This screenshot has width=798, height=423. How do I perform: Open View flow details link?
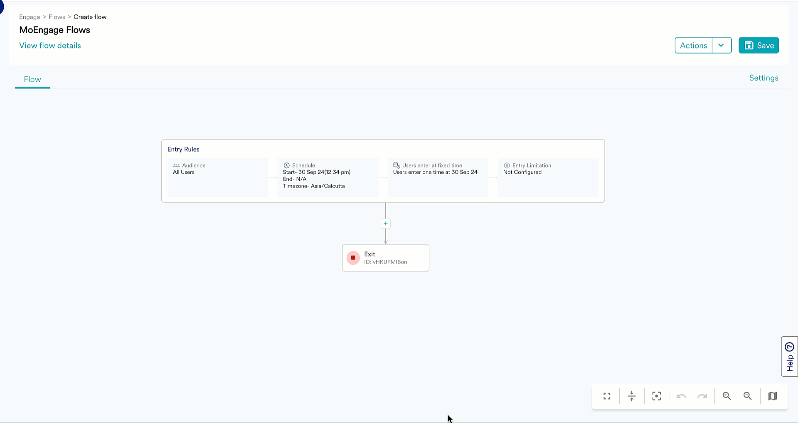pos(50,46)
